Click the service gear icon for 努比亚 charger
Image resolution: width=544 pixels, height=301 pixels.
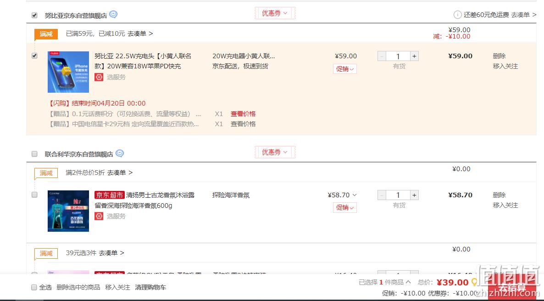click(99, 77)
